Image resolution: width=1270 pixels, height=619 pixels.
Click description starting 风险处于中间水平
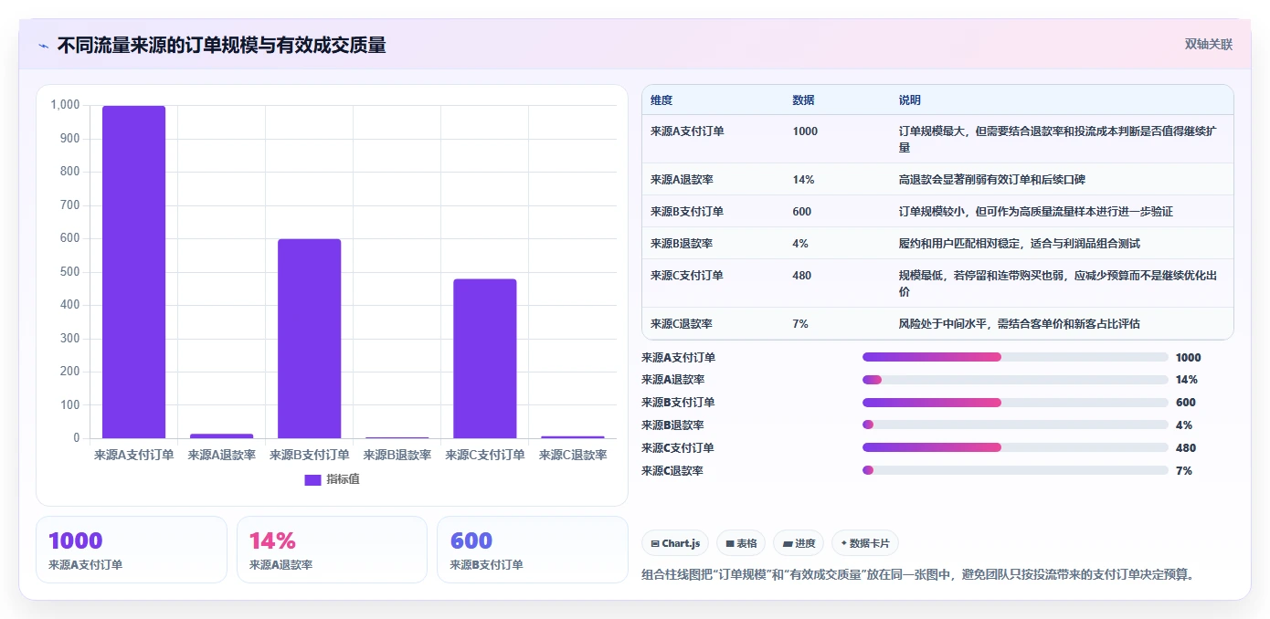(1020, 324)
